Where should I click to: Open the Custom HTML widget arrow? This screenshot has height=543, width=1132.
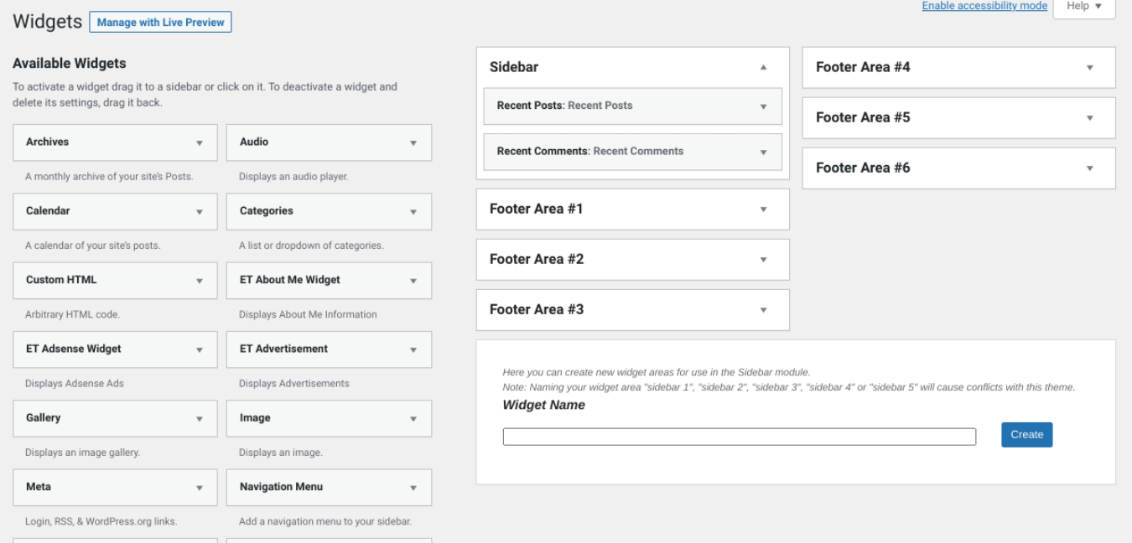pyautogui.click(x=200, y=281)
